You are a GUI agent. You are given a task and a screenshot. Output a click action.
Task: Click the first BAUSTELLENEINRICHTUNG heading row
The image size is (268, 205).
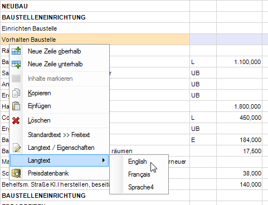(95, 17)
